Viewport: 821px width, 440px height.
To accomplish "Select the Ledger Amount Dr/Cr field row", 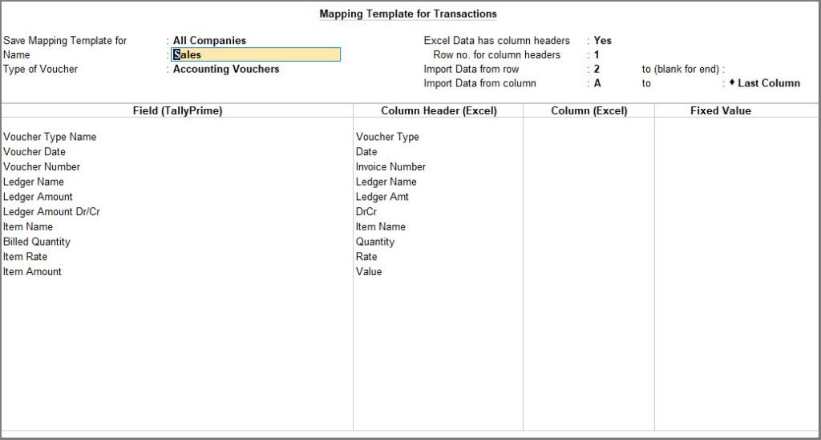I will (x=51, y=212).
